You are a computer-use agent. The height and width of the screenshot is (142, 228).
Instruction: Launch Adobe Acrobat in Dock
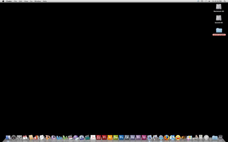click(x=93, y=137)
